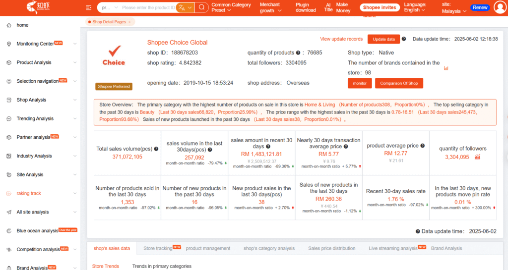Open the Common Category Preset dropdown

pyautogui.click(x=231, y=7)
